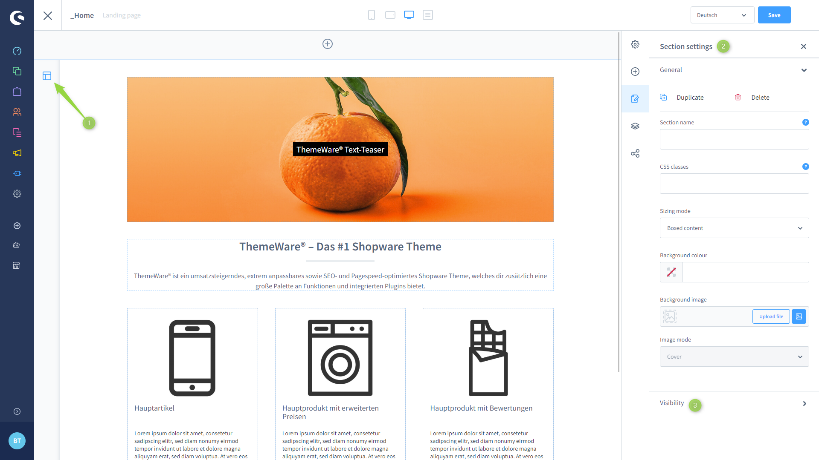819x460 pixels.
Task: Switch to tablet viewport preview
Action: coord(390,15)
